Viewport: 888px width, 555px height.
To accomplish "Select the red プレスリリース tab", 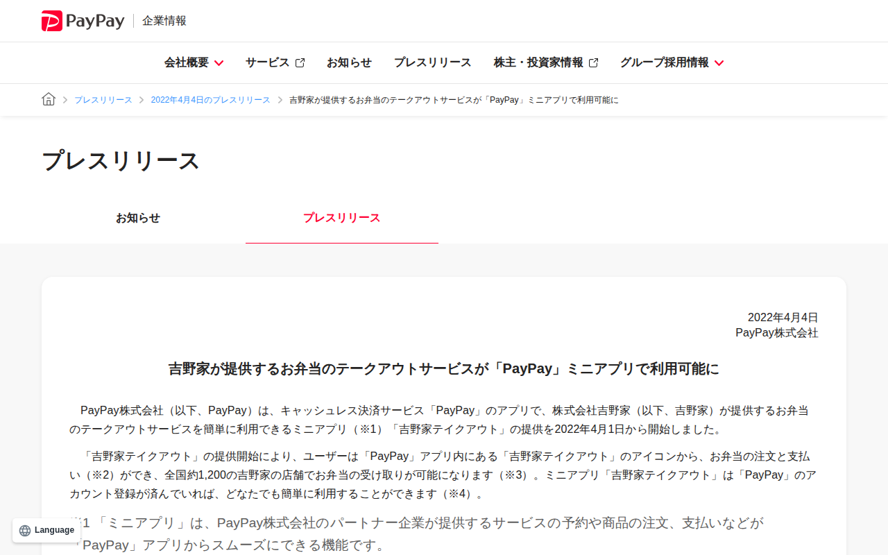I will tap(341, 218).
